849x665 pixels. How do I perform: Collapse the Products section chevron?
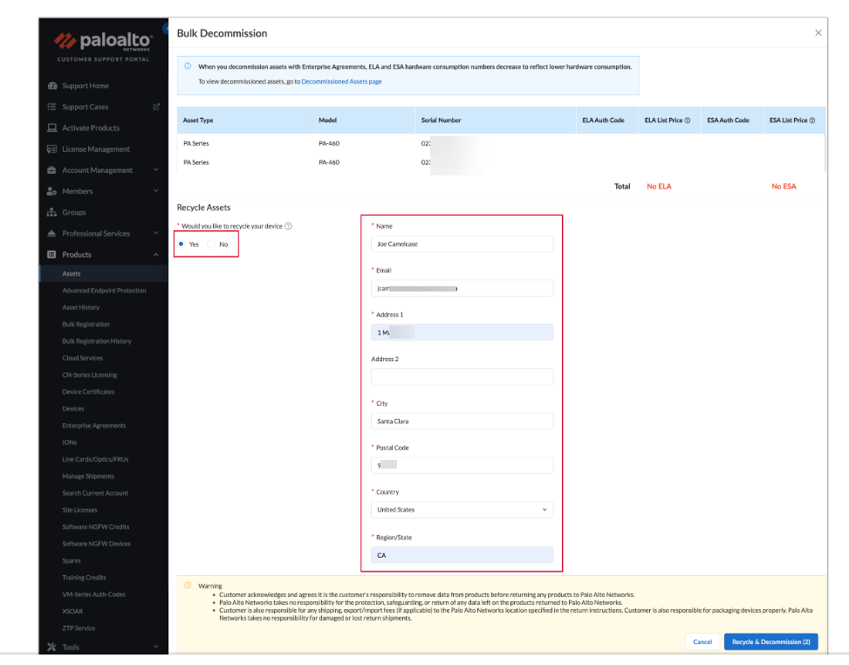pyautogui.click(x=156, y=255)
